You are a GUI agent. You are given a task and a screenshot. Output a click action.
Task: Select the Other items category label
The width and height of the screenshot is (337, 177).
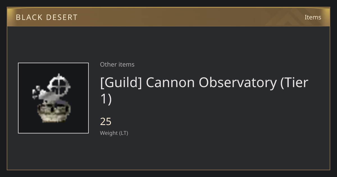(x=117, y=64)
